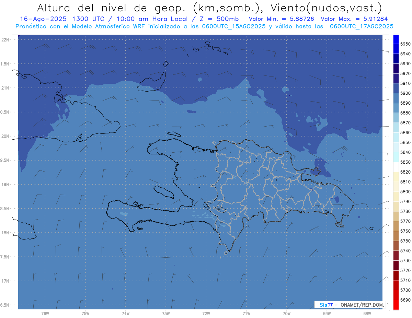Click the legend band between 5890 and 5900
Viewport: 412px width, 318px height.
(x=396, y=98)
